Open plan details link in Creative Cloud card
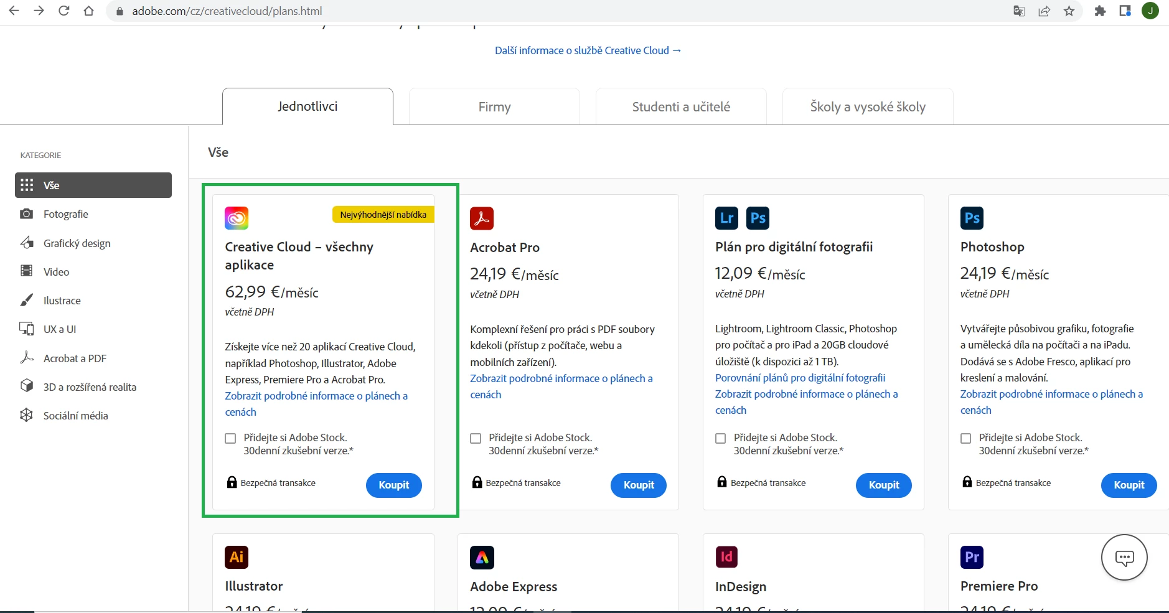Viewport: 1169px width, 613px height. 316,404
